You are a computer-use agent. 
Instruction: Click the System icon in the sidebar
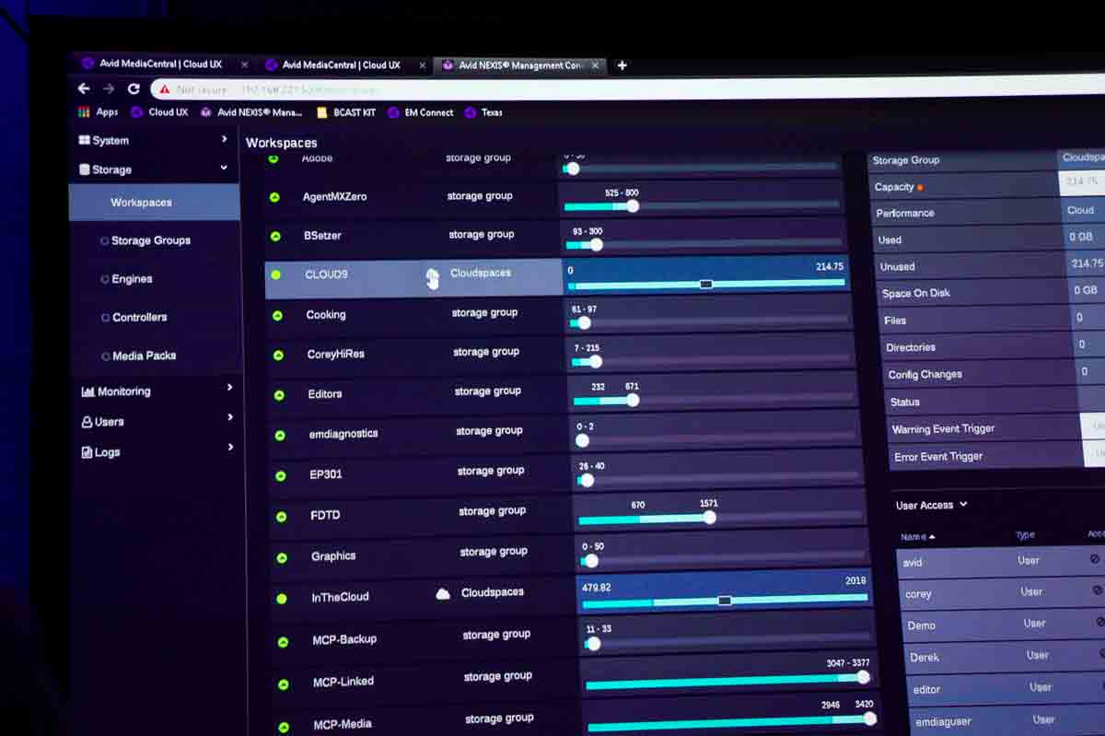[x=84, y=140]
